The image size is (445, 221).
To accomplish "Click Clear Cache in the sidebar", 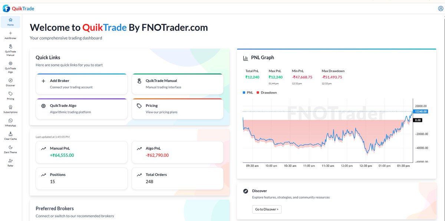I will point(10,136).
